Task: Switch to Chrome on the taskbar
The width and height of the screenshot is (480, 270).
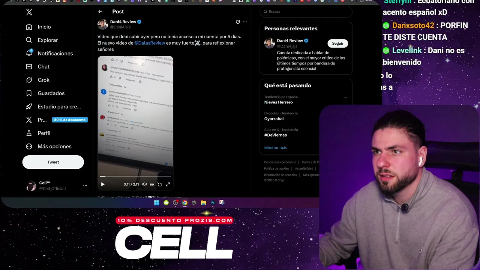Action: pos(185,202)
